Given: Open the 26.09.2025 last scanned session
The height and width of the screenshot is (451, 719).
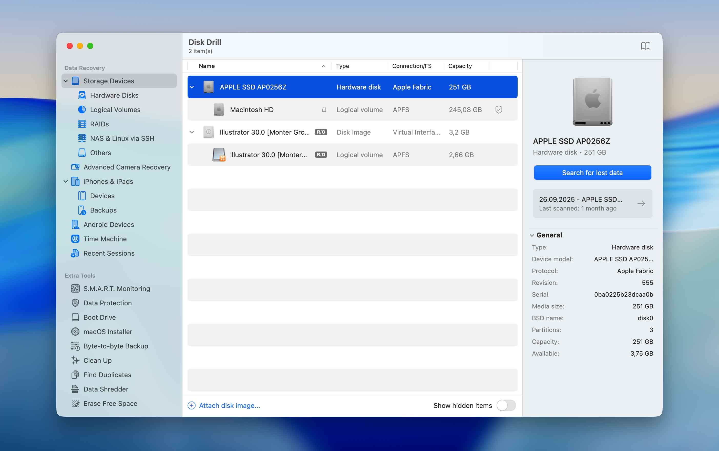Looking at the screenshot, I should (x=592, y=203).
